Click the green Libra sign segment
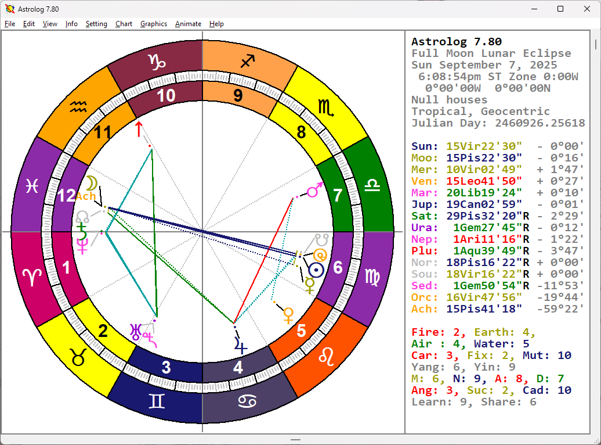 click(x=370, y=185)
